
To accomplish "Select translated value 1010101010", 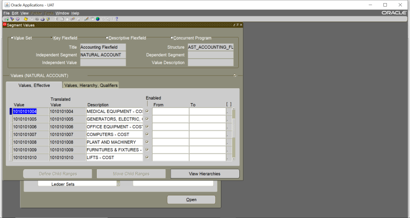I will 68,157.
